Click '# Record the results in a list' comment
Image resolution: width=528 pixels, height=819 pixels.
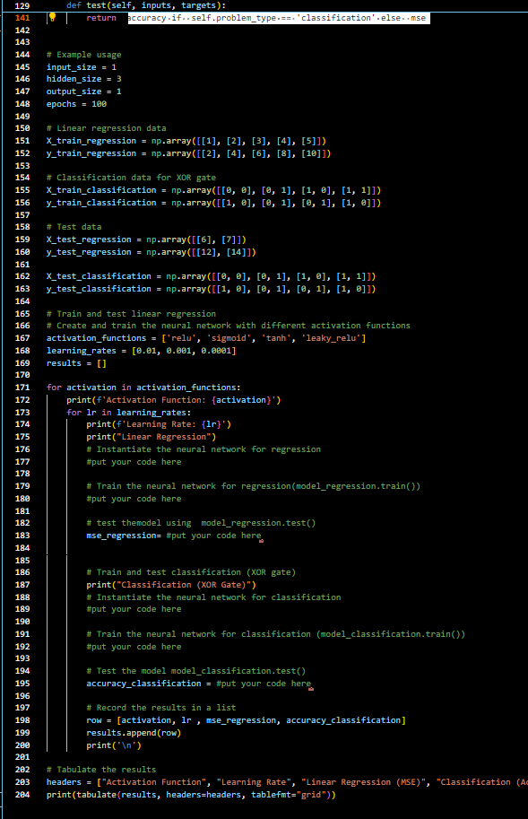161,708
